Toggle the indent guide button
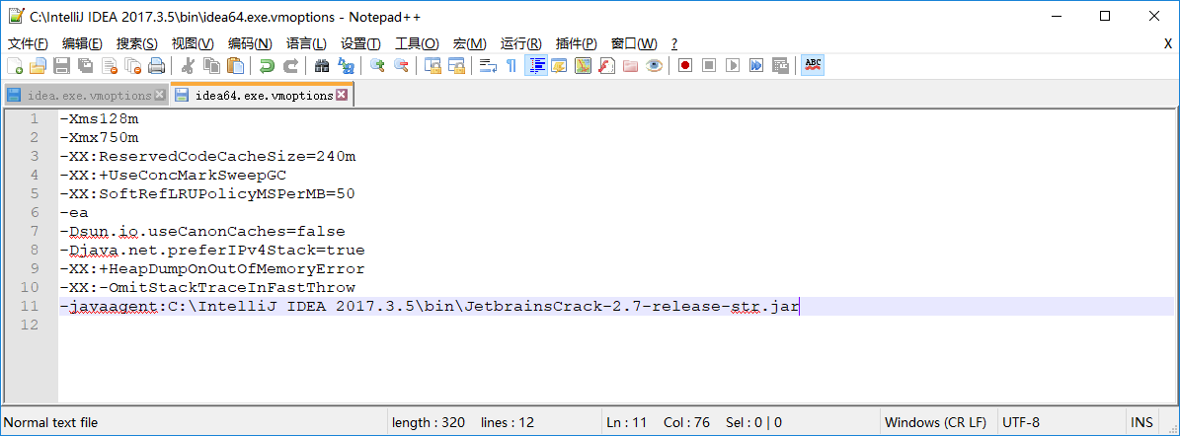The image size is (1180, 436). coord(536,65)
